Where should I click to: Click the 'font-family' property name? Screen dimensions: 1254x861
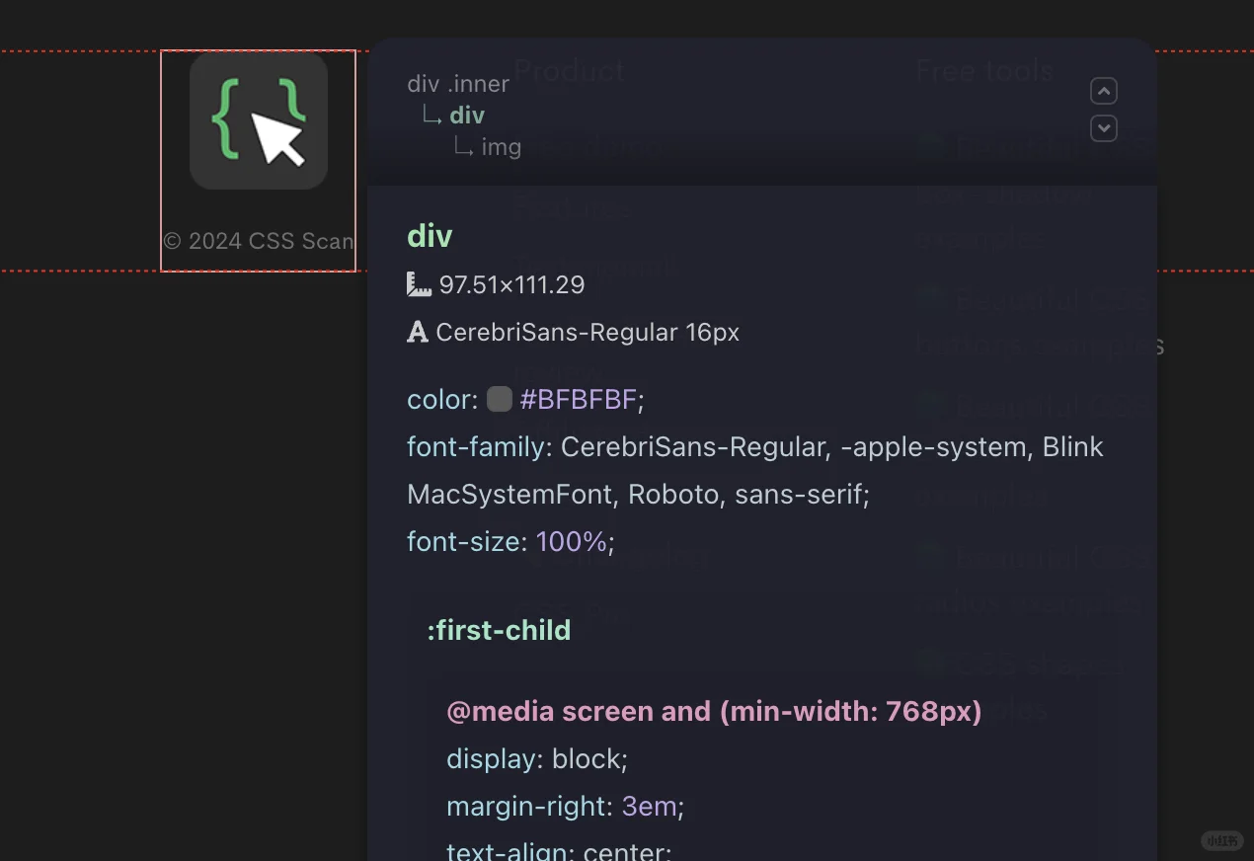pos(476,447)
